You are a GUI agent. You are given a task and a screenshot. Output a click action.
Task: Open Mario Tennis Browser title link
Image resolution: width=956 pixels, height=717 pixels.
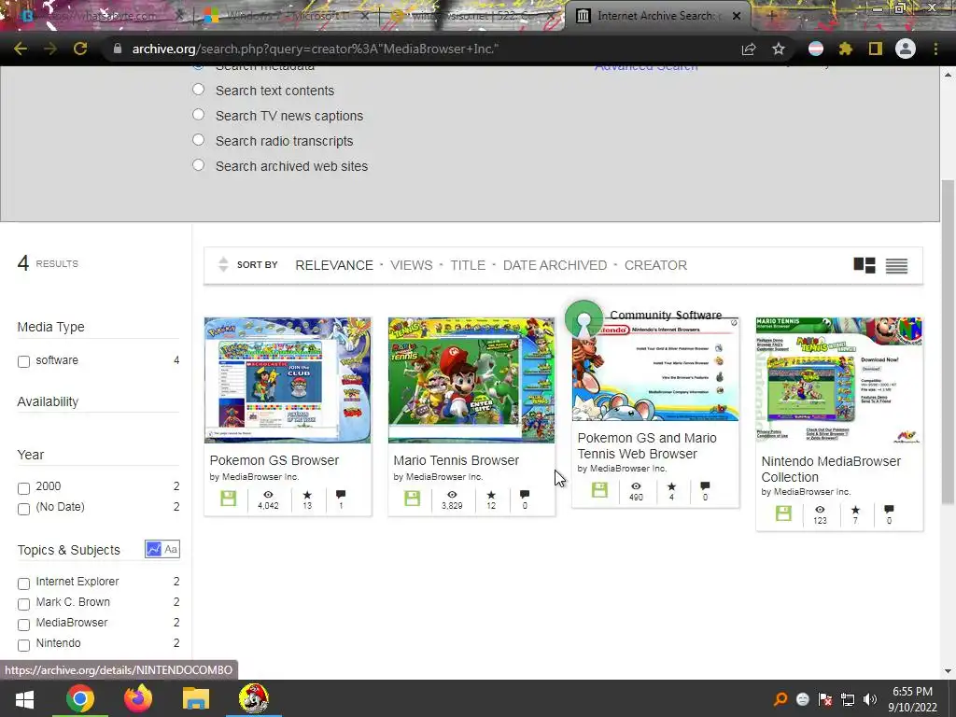click(x=456, y=460)
